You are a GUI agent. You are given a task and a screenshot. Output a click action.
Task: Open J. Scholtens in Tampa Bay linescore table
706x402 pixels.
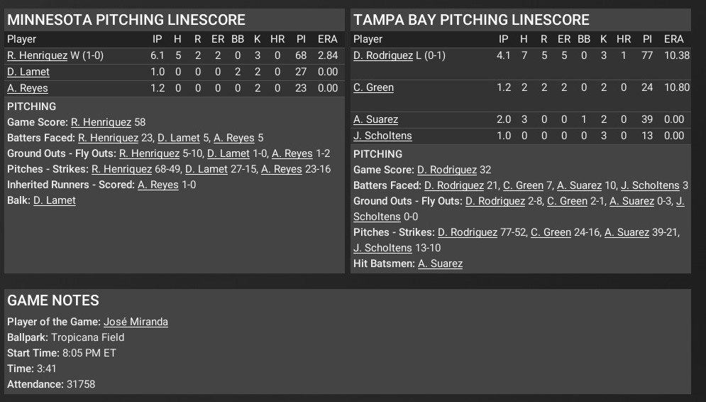382,136
